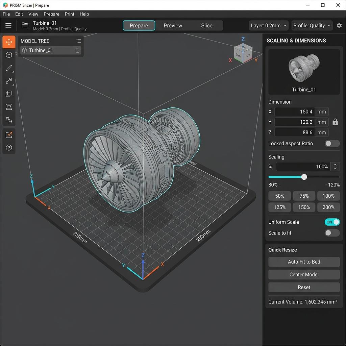Pick the measure tool with handle icon
Screen dimensions: 346x346
[x=9, y=81]
